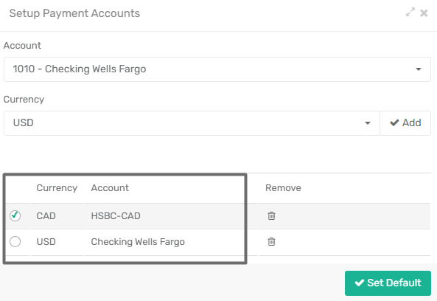Click the Currency column header in the table
The width and height of the screenshot is (437, 301).
[57, 188]
